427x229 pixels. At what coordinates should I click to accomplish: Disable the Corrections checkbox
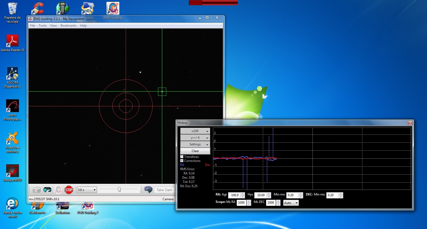tap(182, 161)
